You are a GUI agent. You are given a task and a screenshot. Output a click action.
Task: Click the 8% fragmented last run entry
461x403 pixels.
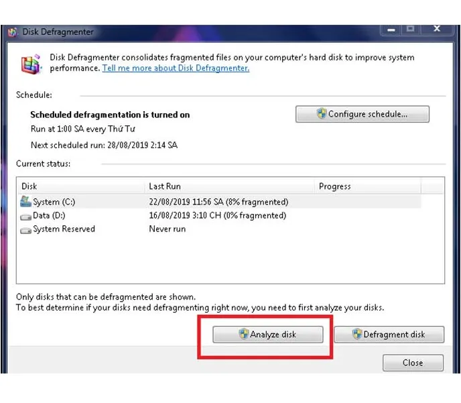point(218,202)
